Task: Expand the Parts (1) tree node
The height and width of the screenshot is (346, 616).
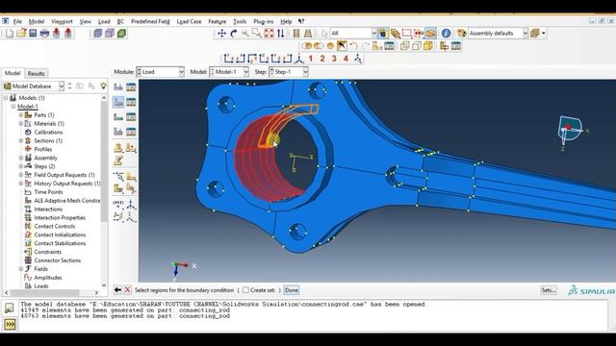Action: click(21, 115)
